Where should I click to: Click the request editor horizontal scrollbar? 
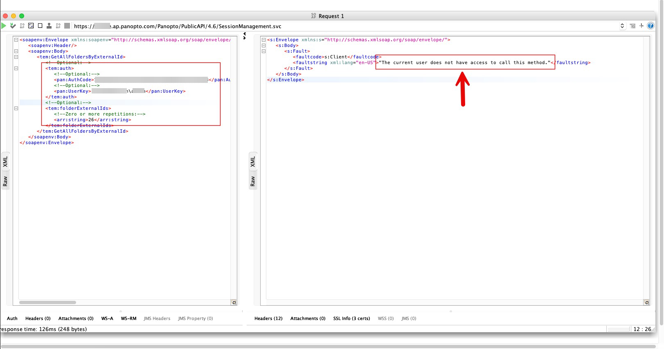47,302
